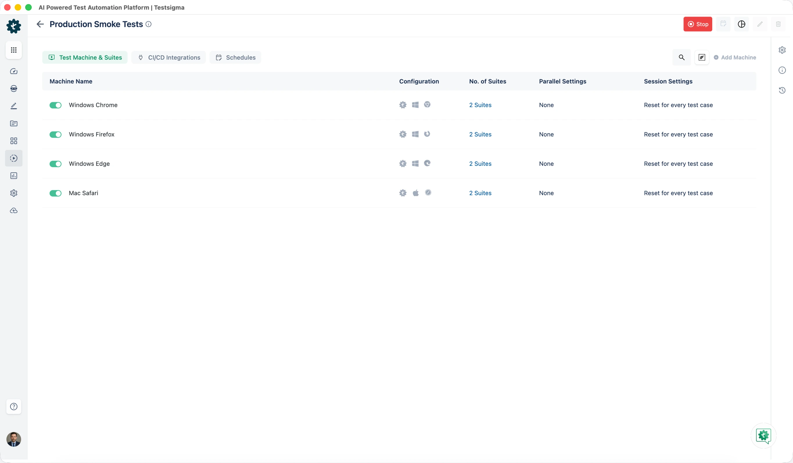Switch to the CI/CD Integrations tab
793x463 pixels.
(x=169, y=57)
